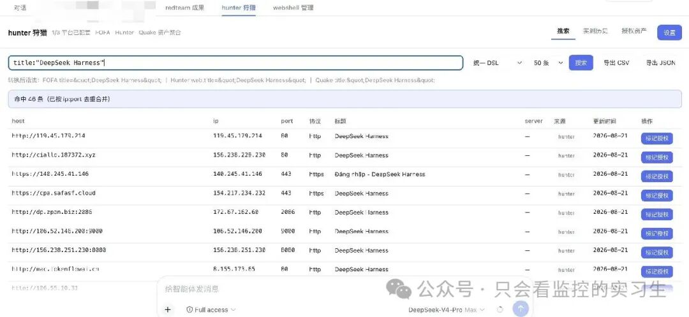Click host https://cpa.safasf.cloud

point(54,193)
